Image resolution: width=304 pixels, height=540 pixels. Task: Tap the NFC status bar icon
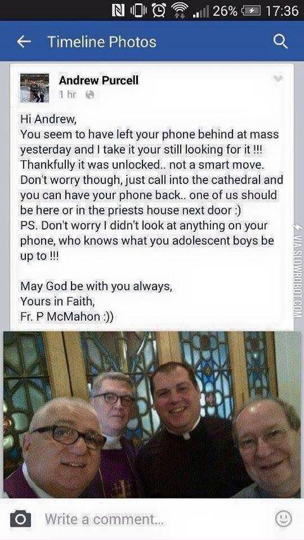click(x=118, y=11)
